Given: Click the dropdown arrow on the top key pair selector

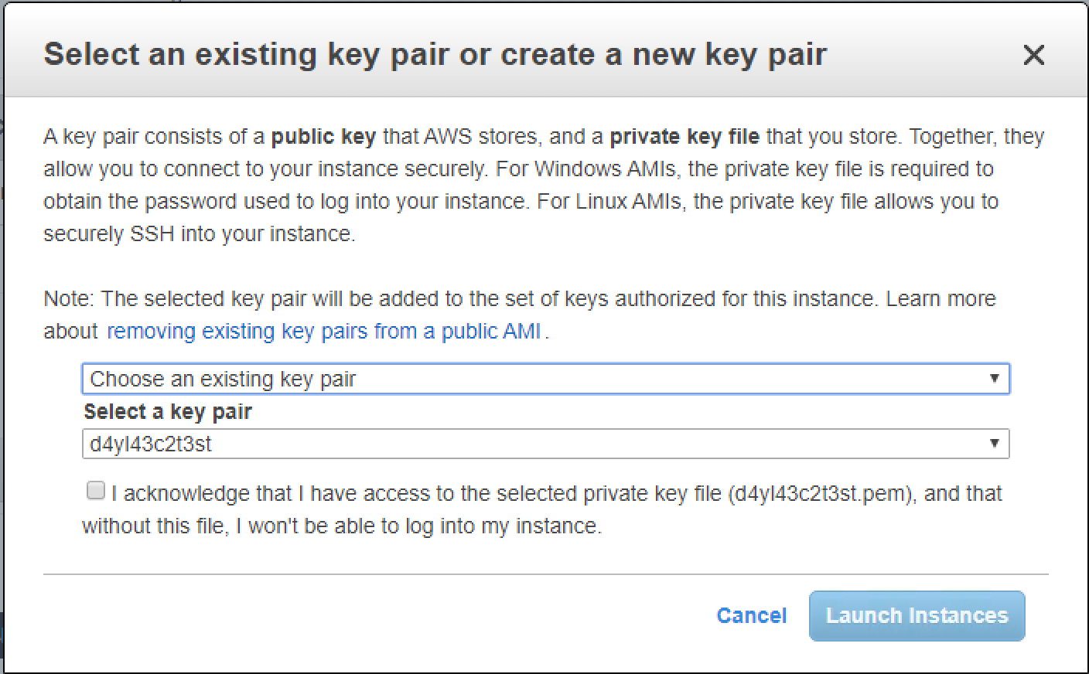Looking at the screenshot, I should (996, 379).
